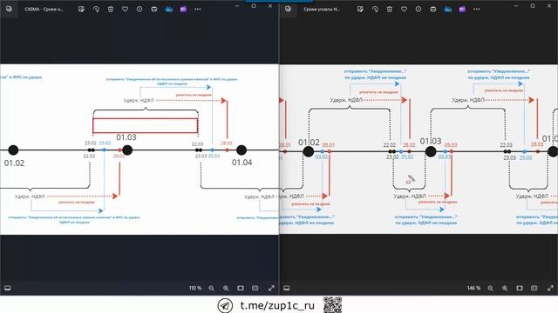Zoom in in right window showing 146 %
Viewport: 558px width, 313px height.
505,288
